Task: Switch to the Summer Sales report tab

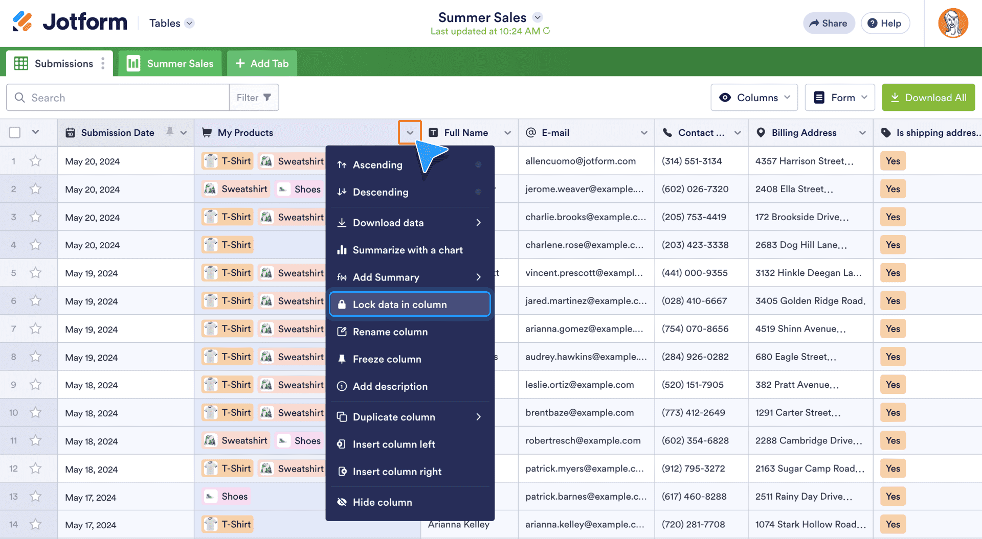Action: [x=170, y=63]
